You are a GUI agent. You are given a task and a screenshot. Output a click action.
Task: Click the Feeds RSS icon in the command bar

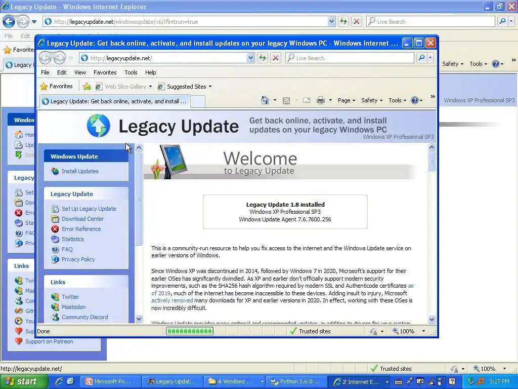pyautogui.click(x=286, y=100)
